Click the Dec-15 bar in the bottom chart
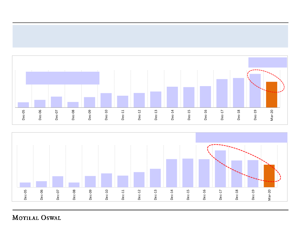This screenshot has width=301, height=225. pos(188,173)
